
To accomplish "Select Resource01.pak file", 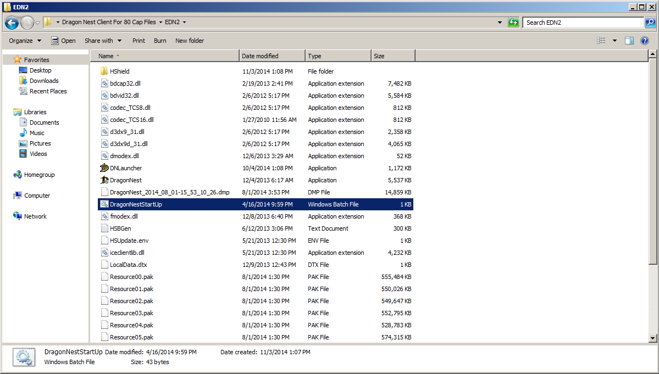I will click(x=131, y=289).
